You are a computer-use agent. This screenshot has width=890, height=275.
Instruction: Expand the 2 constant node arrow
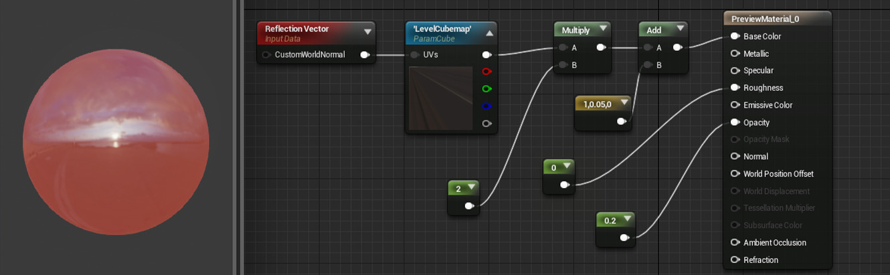(x=471, y=187)
